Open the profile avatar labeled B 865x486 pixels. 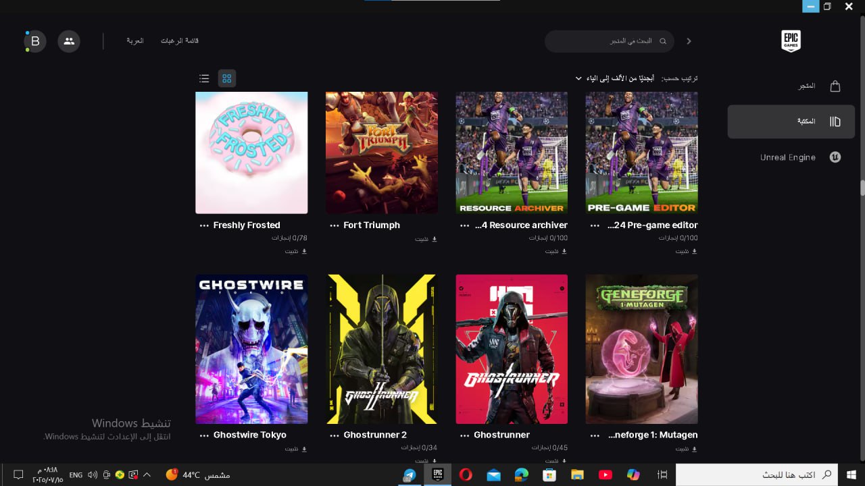point(35,41)
